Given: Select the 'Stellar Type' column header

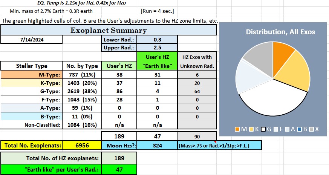Looking at the screenshot, I should tap(32, 66).
